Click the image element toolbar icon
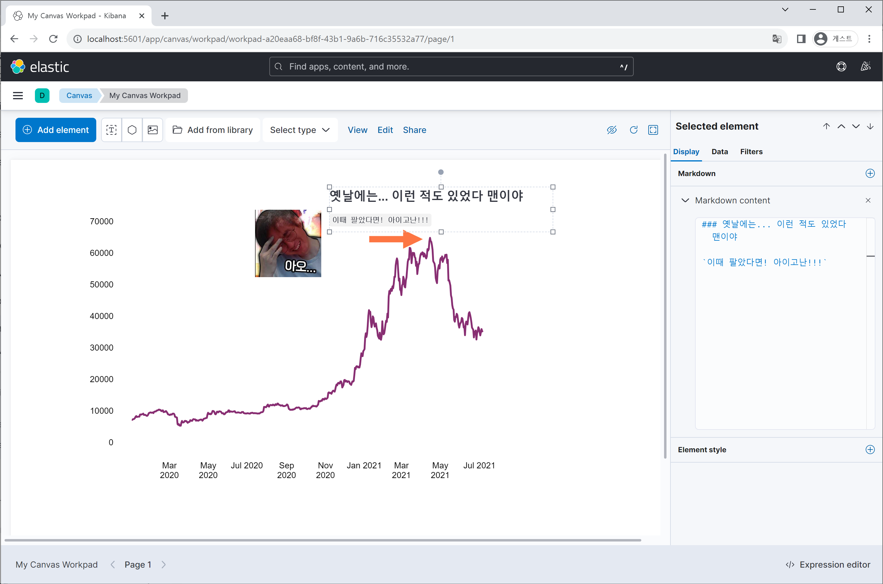 (153, 130)
